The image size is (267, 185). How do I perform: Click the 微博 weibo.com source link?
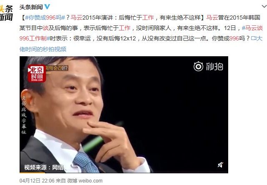point(85,180)
